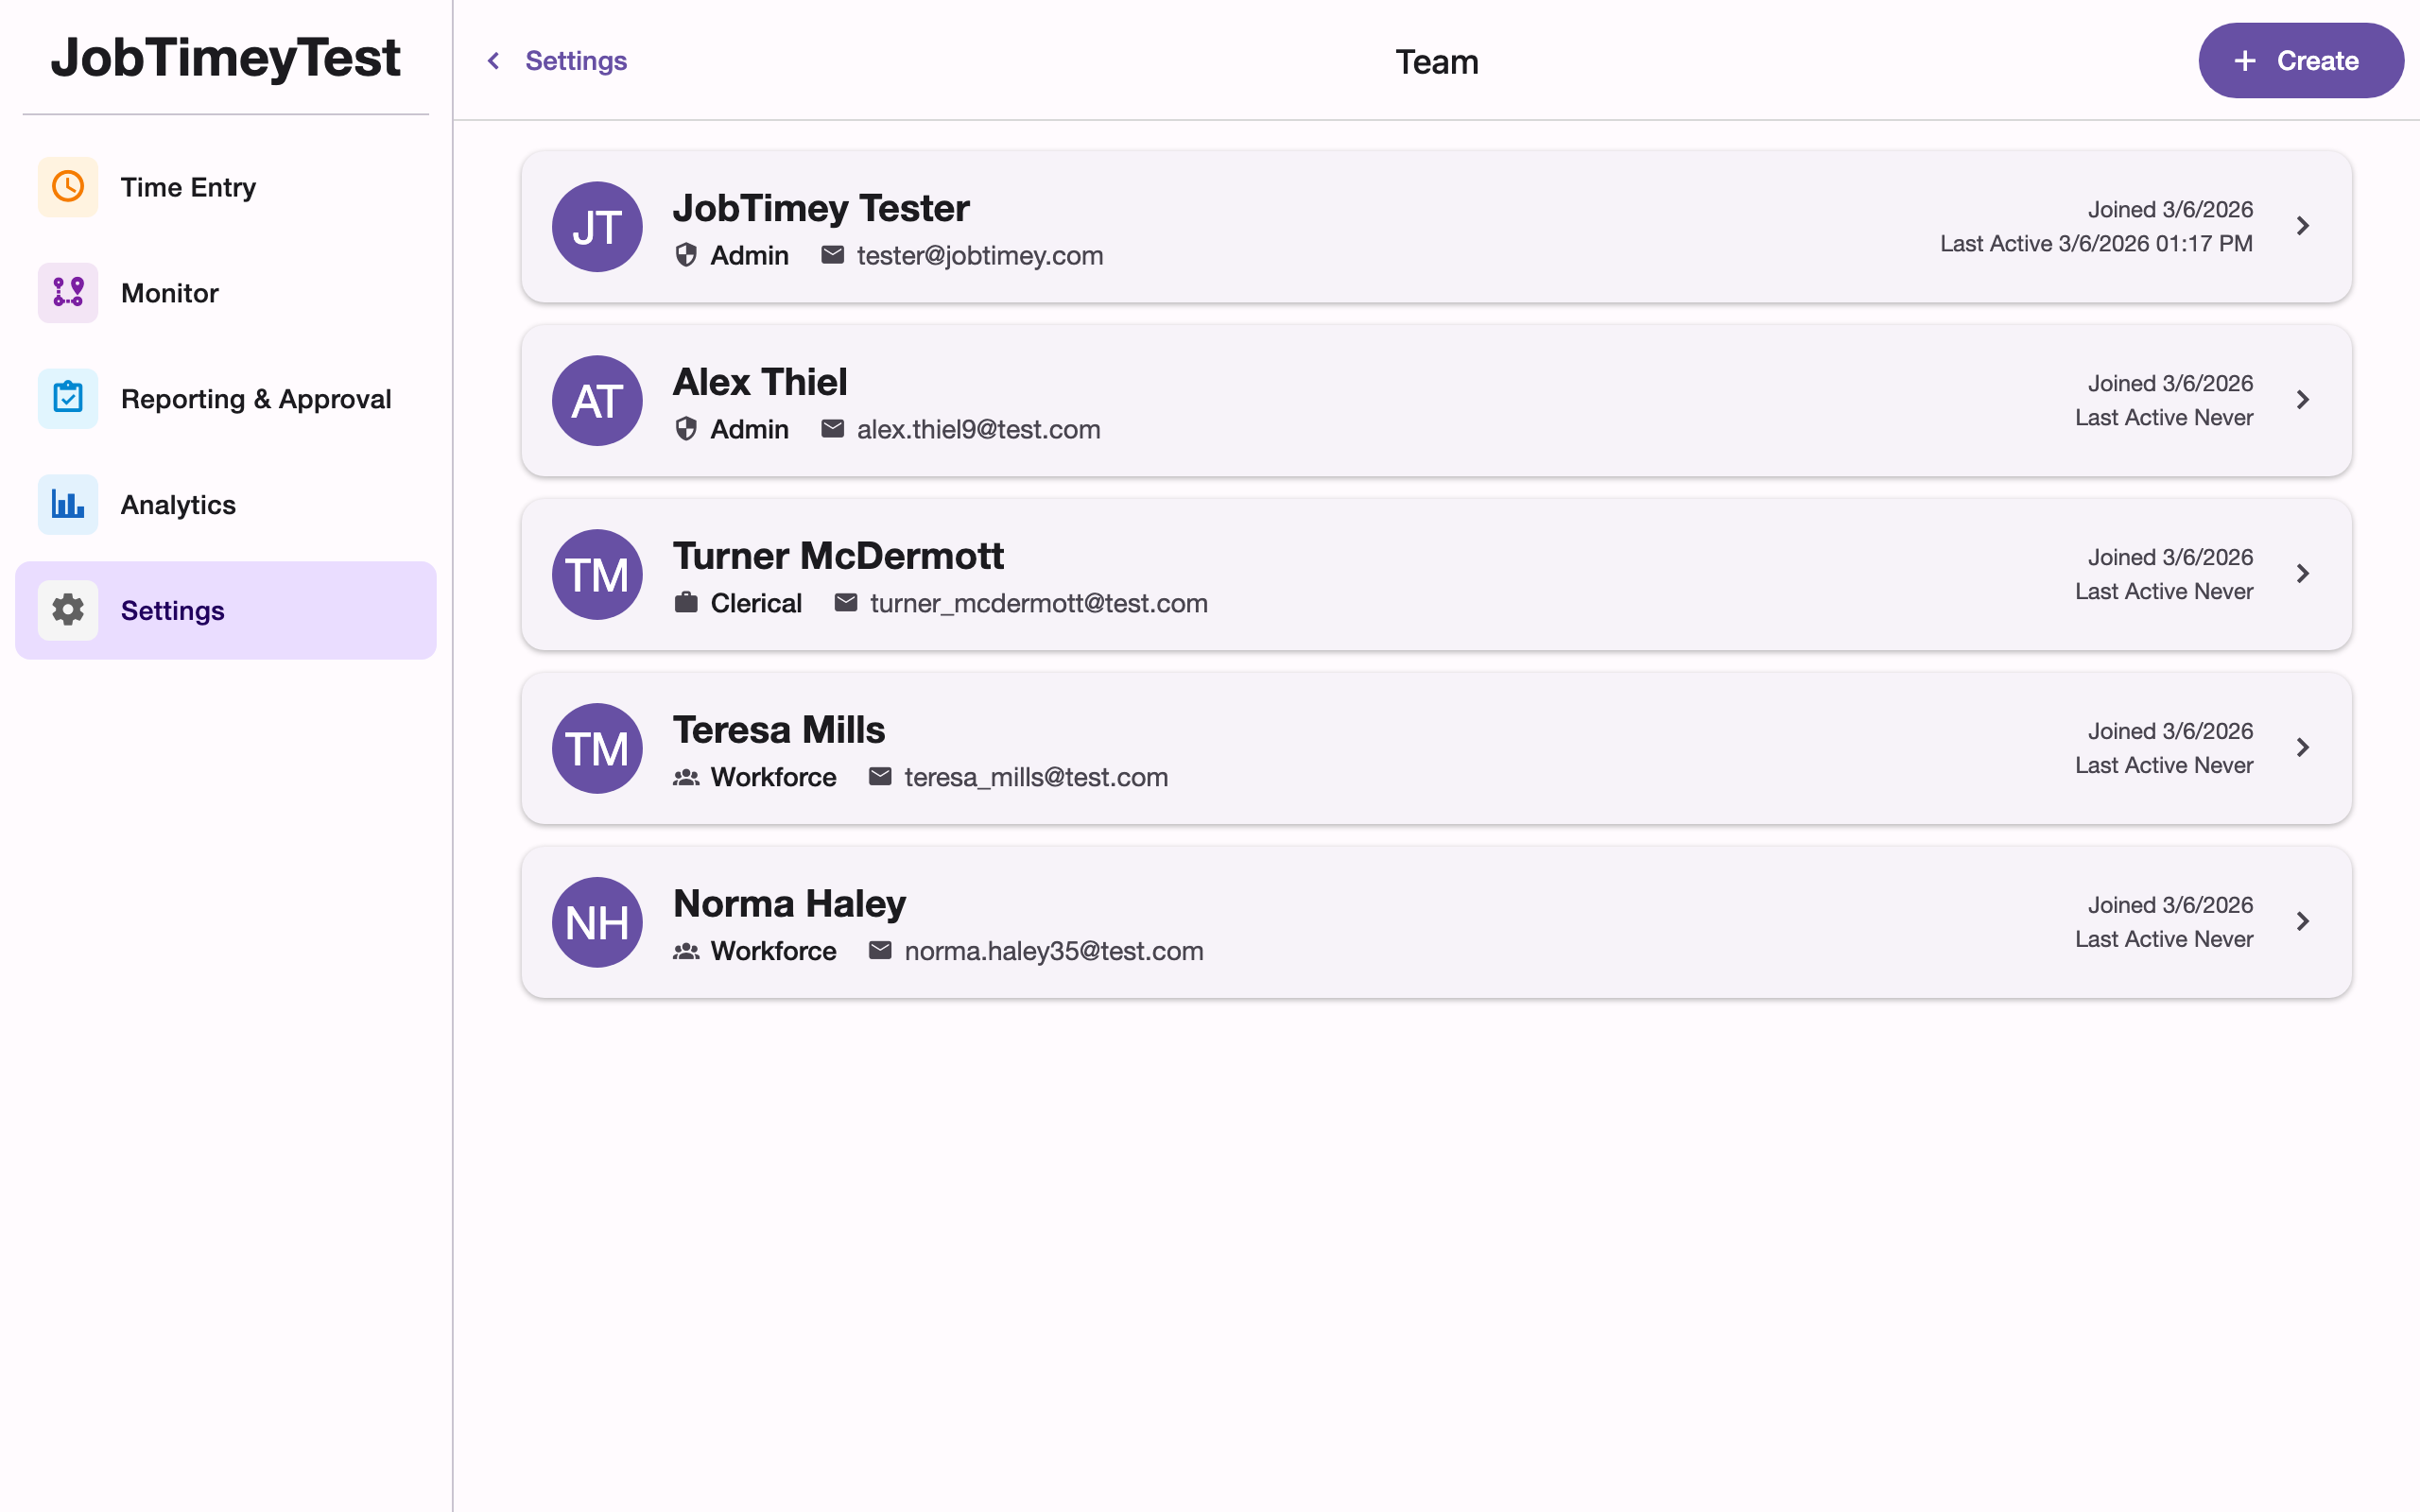Click the Analytics bar chart icon
Image resolution: width=2420 pixels, height=1512 pixels.
(67, 504)
